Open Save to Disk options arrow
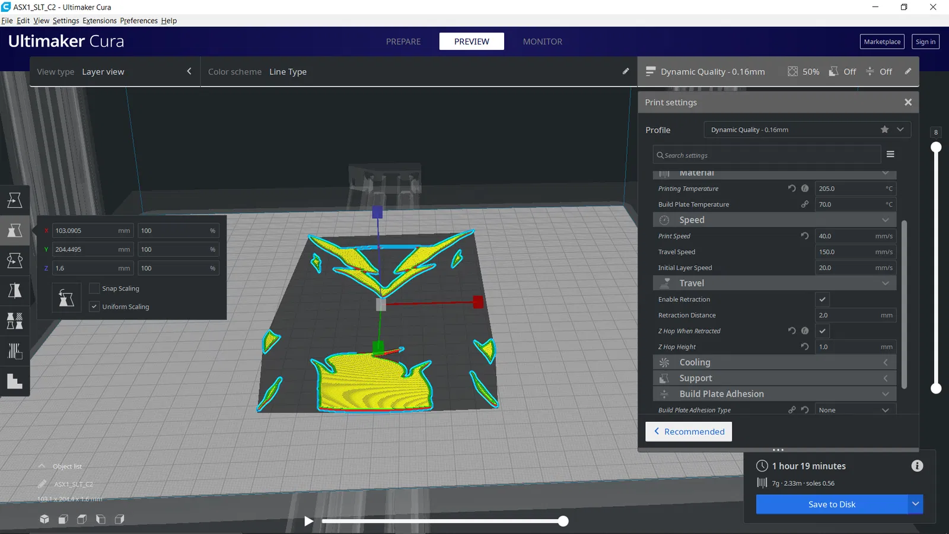 (916, 504)
